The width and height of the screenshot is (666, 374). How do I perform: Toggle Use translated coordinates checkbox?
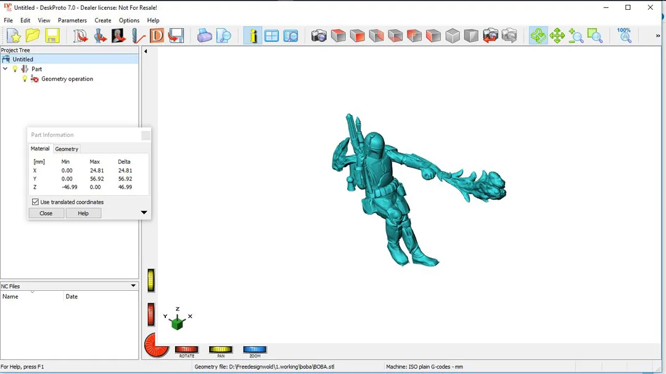(35, 202)
